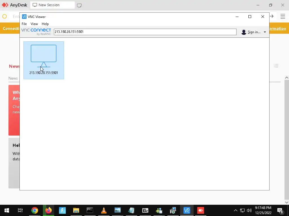Switch to VNC Viewer on the taskbar
This screenshot has width=289, height=216.
[x=187, y=210]
